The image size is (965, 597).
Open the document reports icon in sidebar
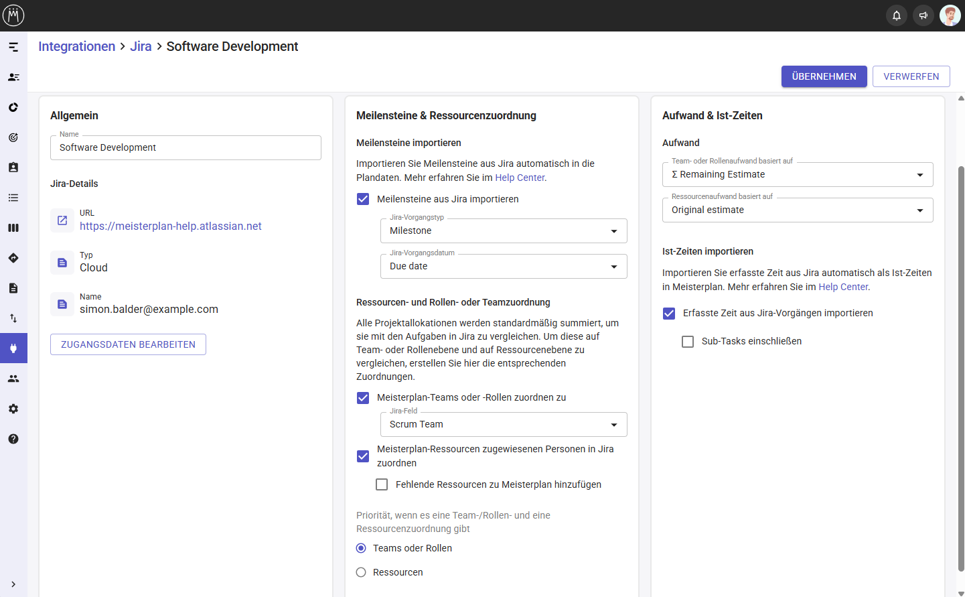tap(13, 288)
